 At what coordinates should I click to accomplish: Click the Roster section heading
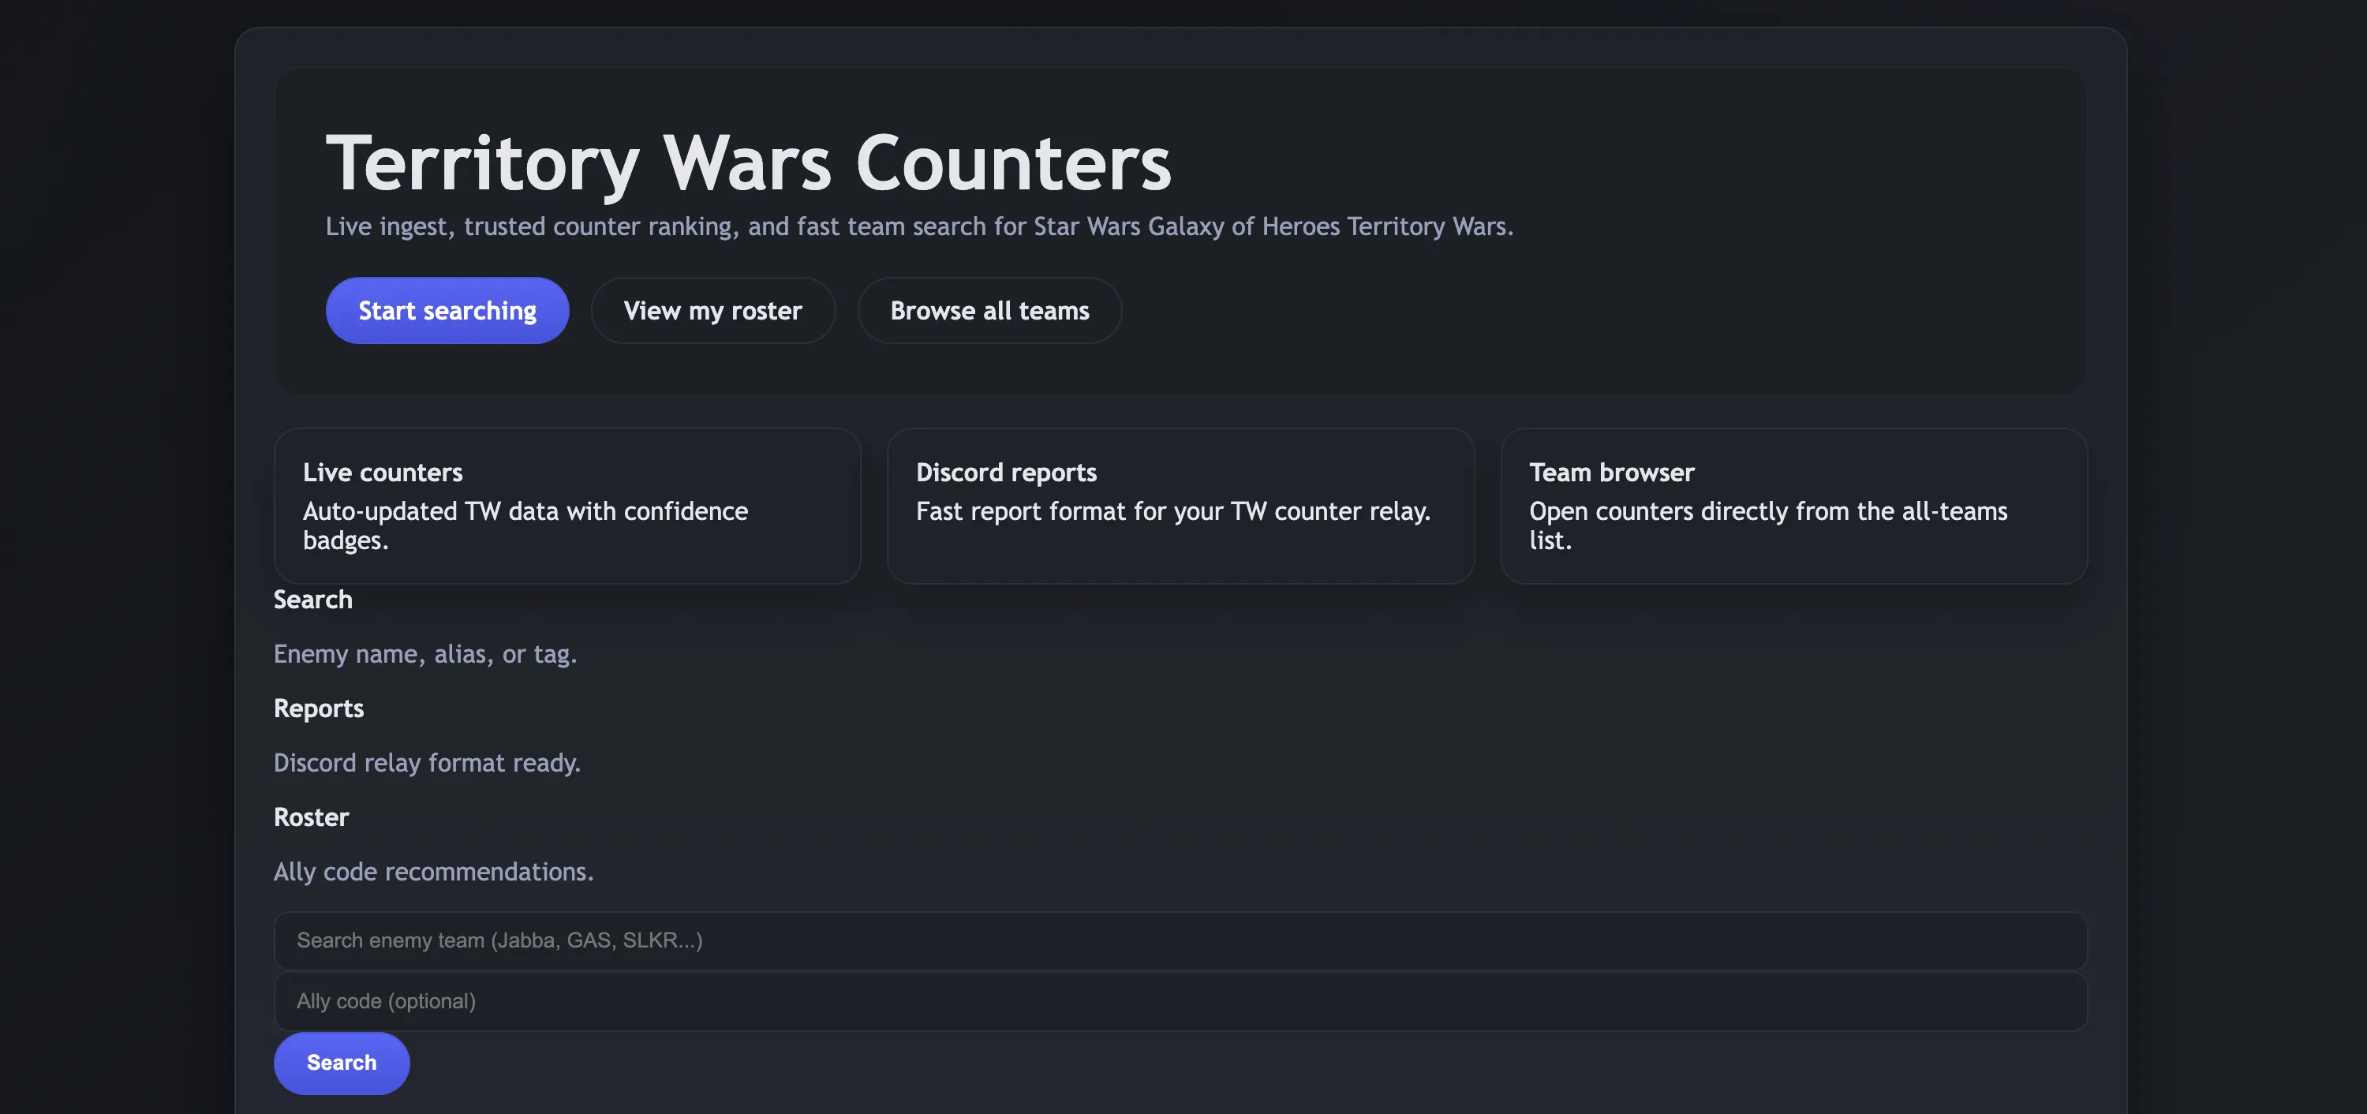[x=311, y=817]
